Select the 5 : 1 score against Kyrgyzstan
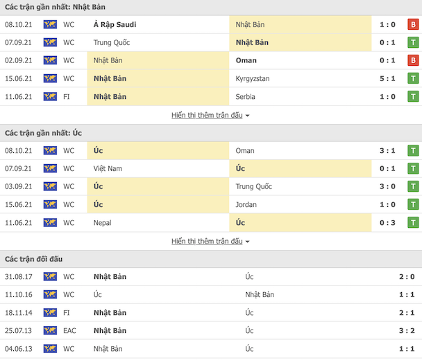The image size is (422, 360). [387, 78]
